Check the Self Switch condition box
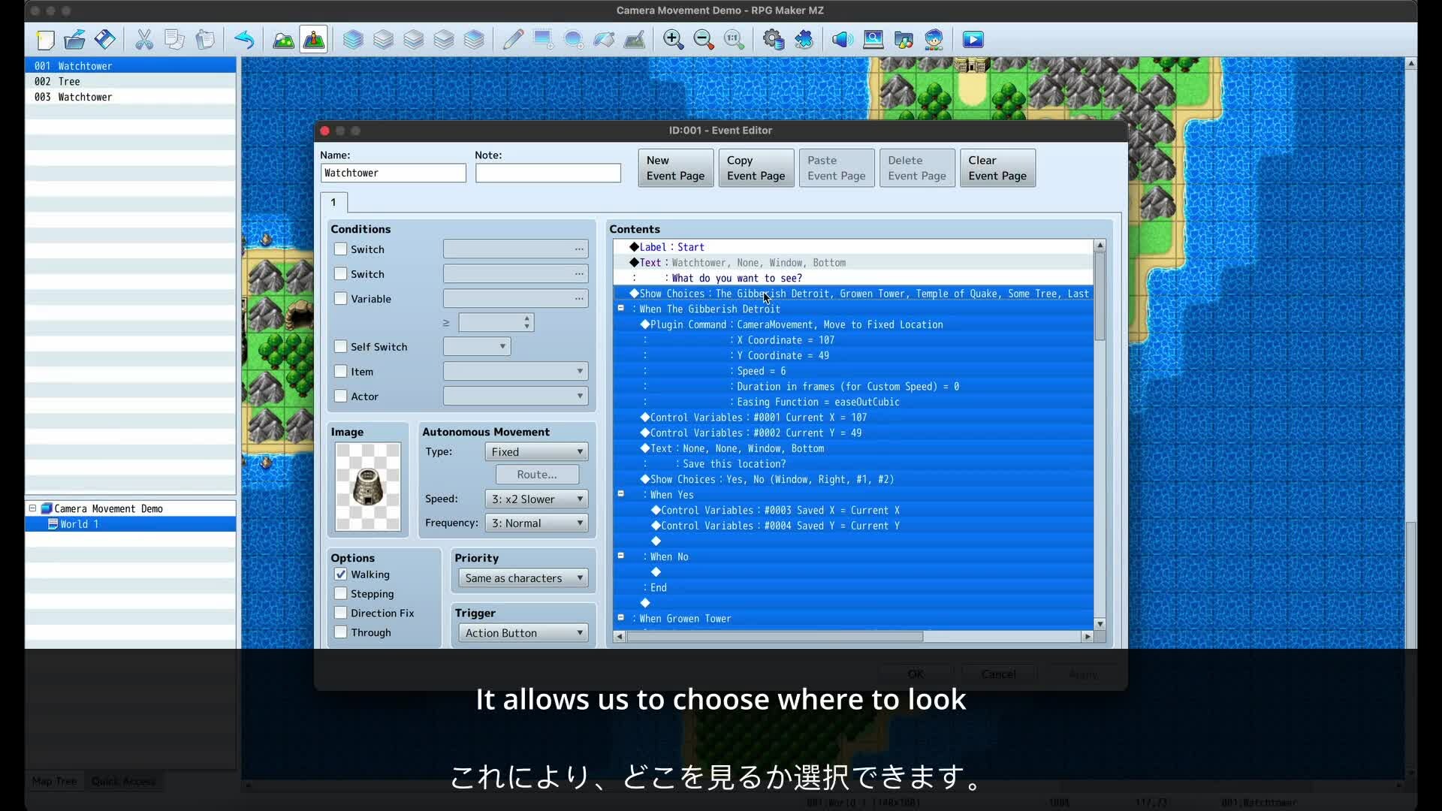The height and width of the screenshot is (811, 1442). tap(340, 347)
